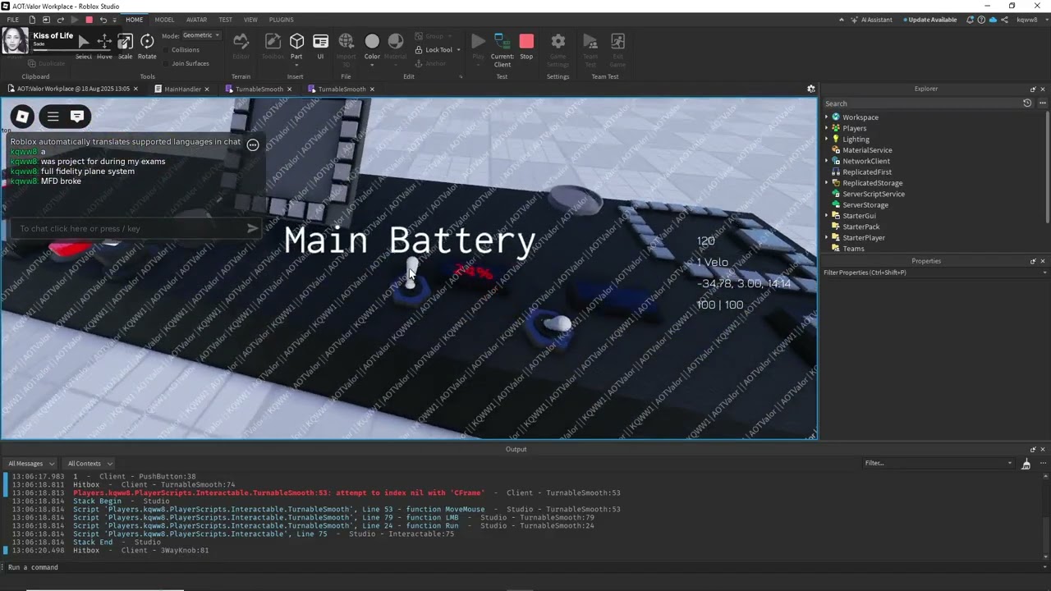The image size is (1051, 591).
Task: Expand the Lighting tree node
Action: [827, 139]
